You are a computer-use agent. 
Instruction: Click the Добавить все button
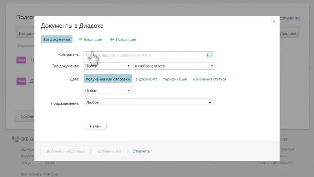coord(110,151)
